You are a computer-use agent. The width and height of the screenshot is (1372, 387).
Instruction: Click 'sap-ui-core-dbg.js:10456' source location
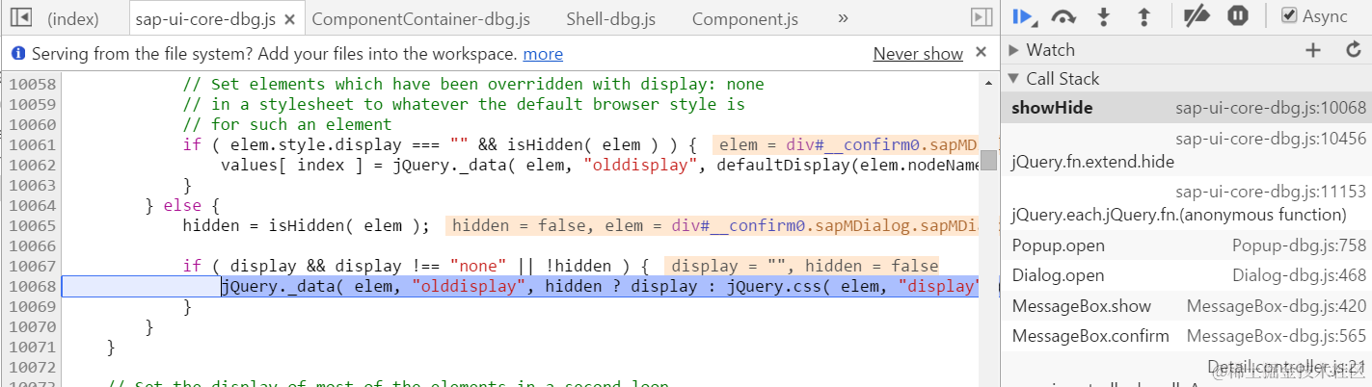(x=1271, y=139)
